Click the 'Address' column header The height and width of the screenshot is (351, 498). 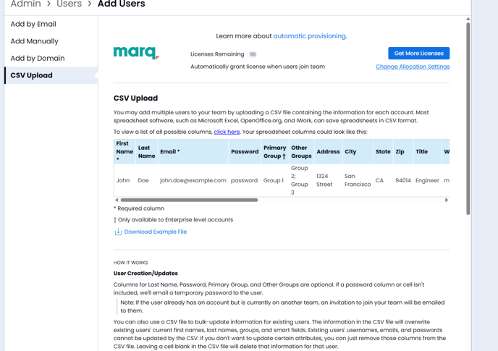(x=329, y=151)
